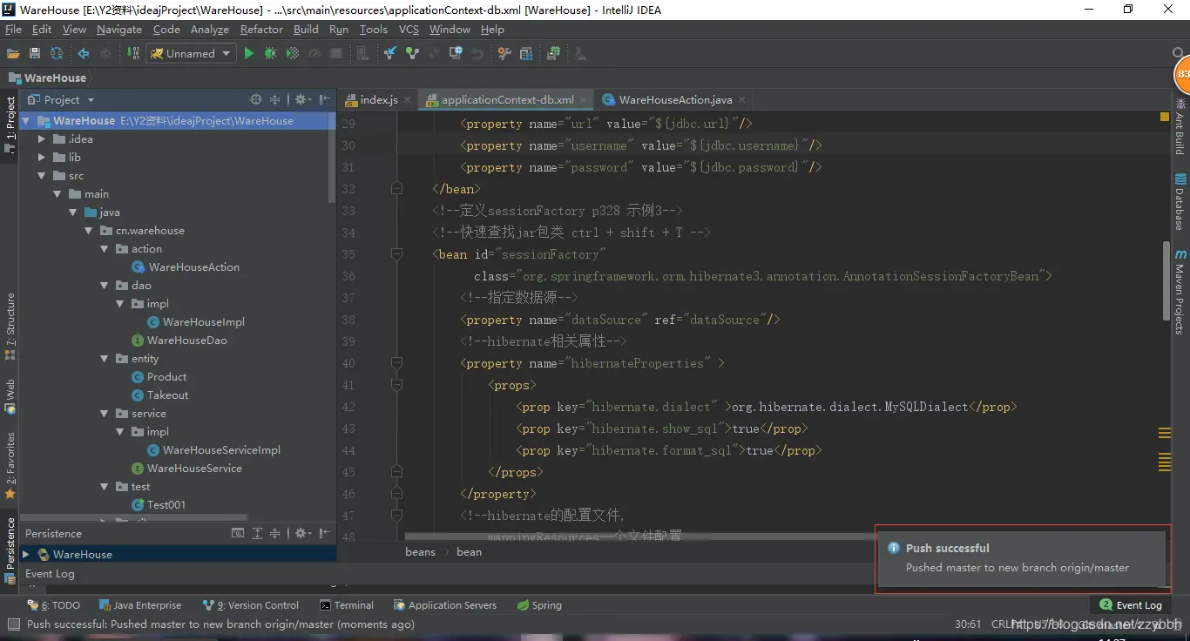Toggle the Database side tool window
Image resolution: width=1190 pixels, height=641 pixels.
tap(1180, 201)
